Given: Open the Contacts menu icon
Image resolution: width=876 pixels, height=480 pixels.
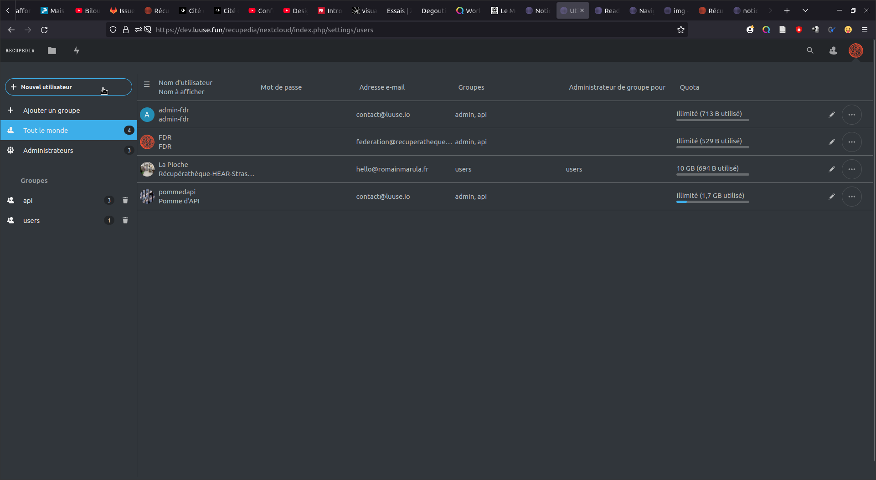Looking at the screenshot, I should click(x=833, y=51).
